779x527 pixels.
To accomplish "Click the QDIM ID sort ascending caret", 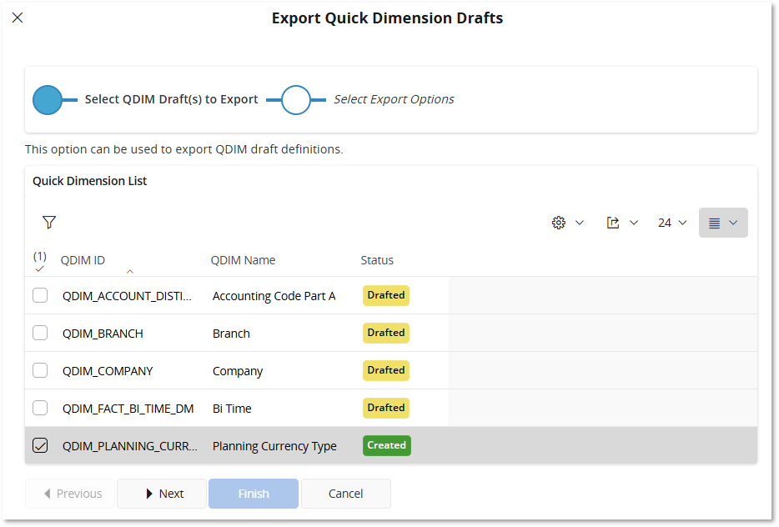I will [129, 271].
